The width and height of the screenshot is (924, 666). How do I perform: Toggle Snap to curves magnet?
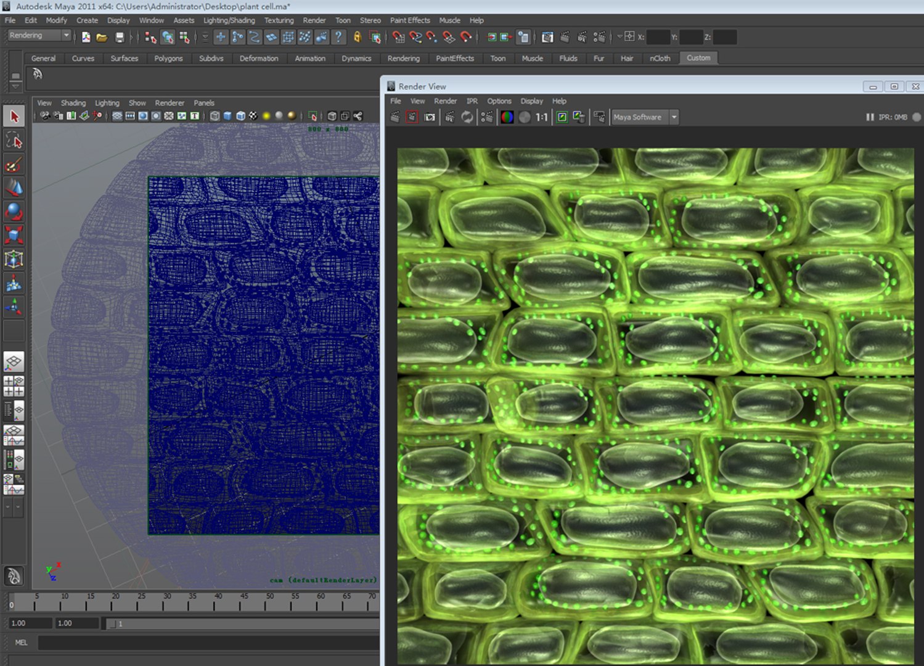coord(415,37)
